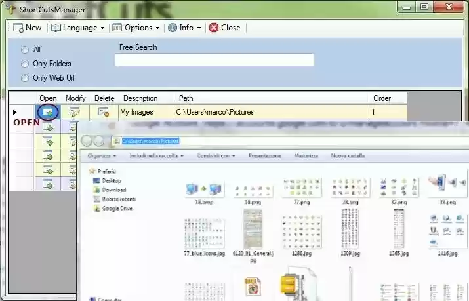Viewport: 469px width, 301px height.
Task: Expand the Language dropdown arrow
Action: (x=102, y=28)
